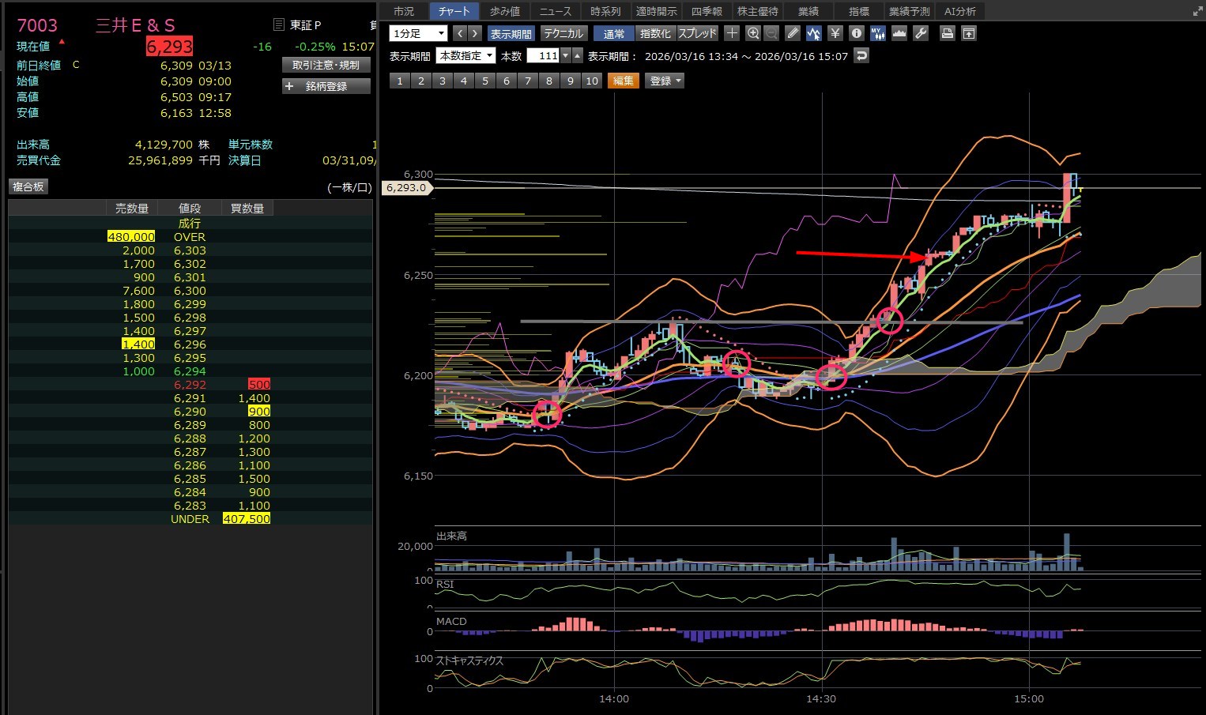The image size is (1206, 715).
Task: Click the yen symbol icon
Action: (x=835, y=33)
